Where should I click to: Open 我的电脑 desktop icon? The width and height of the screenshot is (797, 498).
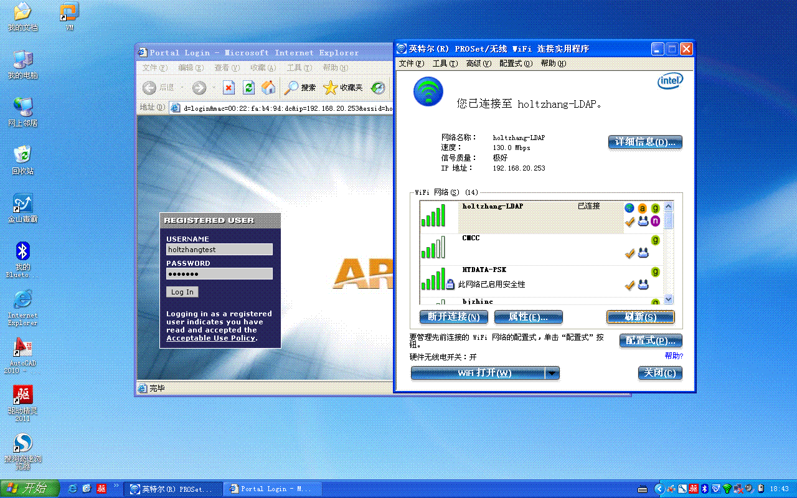coord(22,64)
